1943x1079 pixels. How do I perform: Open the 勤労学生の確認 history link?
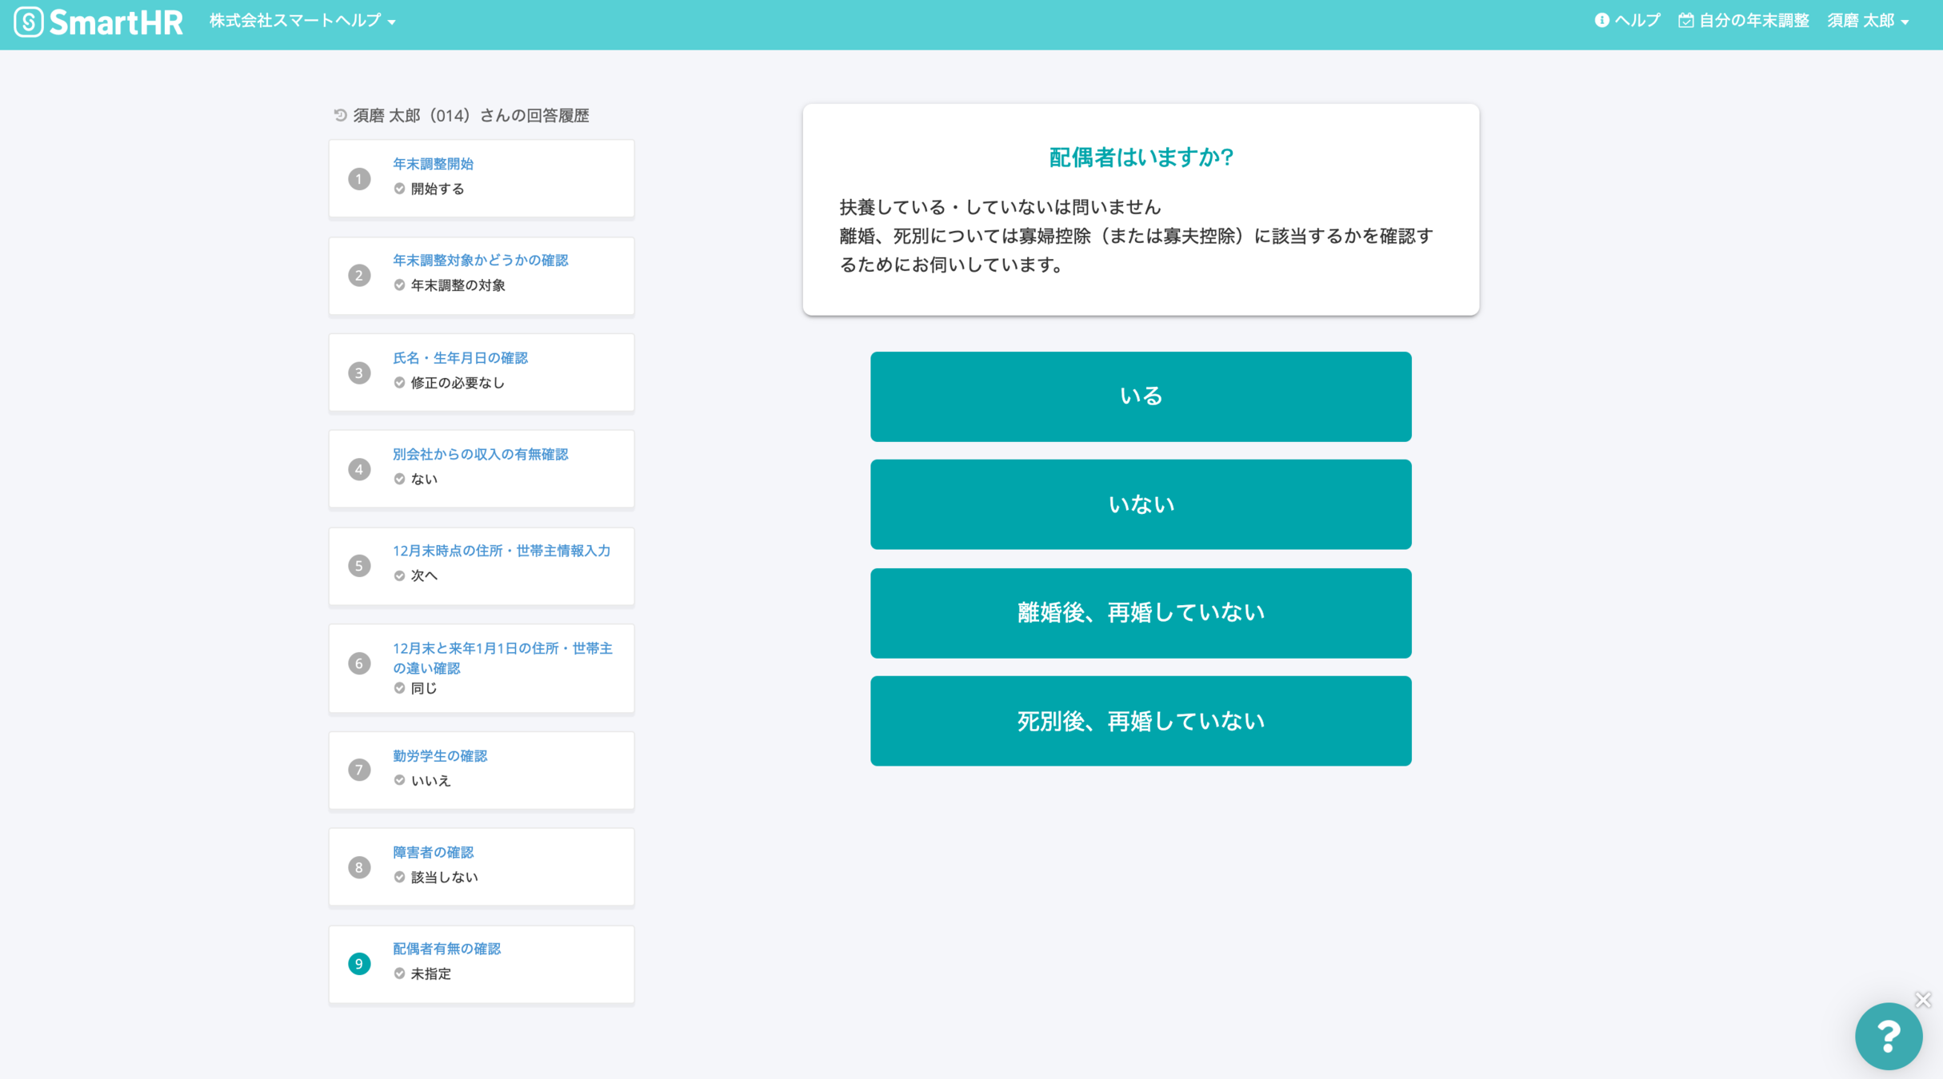[439, 755]
